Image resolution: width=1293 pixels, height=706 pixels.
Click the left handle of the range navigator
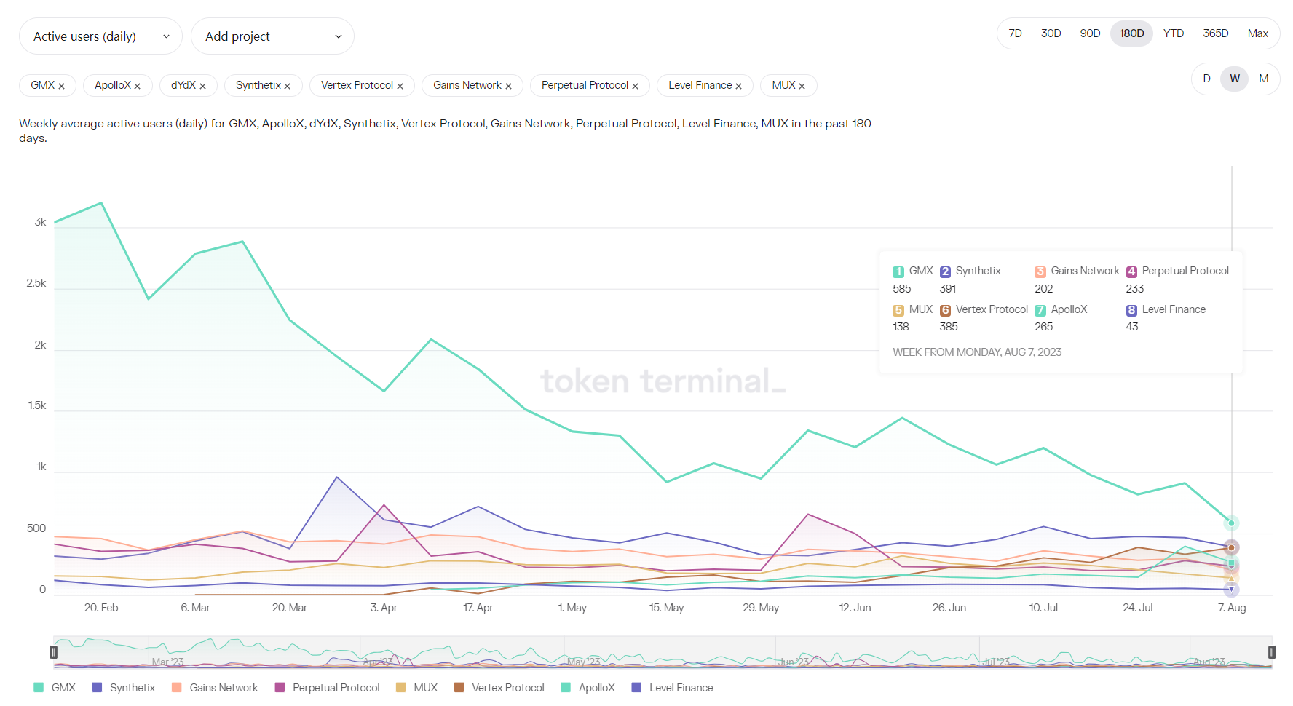point(54,652)
